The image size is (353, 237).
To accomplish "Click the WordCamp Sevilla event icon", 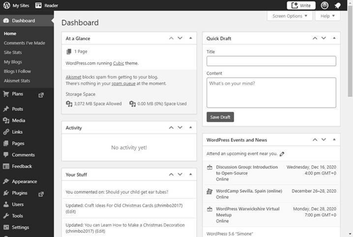I will tap(209, 191).
